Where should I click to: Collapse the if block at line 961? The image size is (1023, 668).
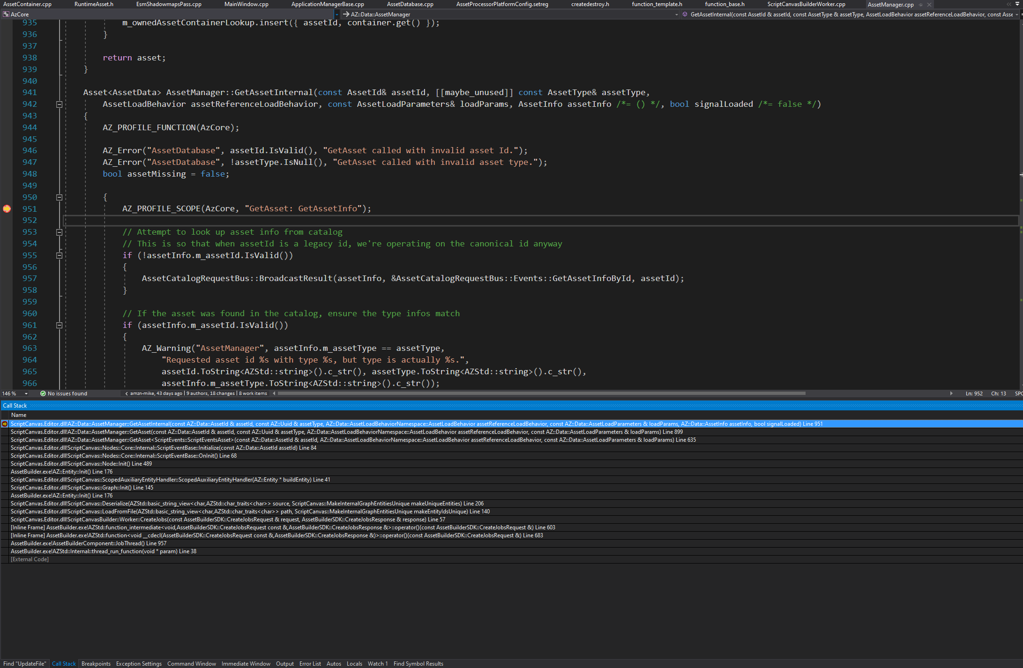coord(59,325)
